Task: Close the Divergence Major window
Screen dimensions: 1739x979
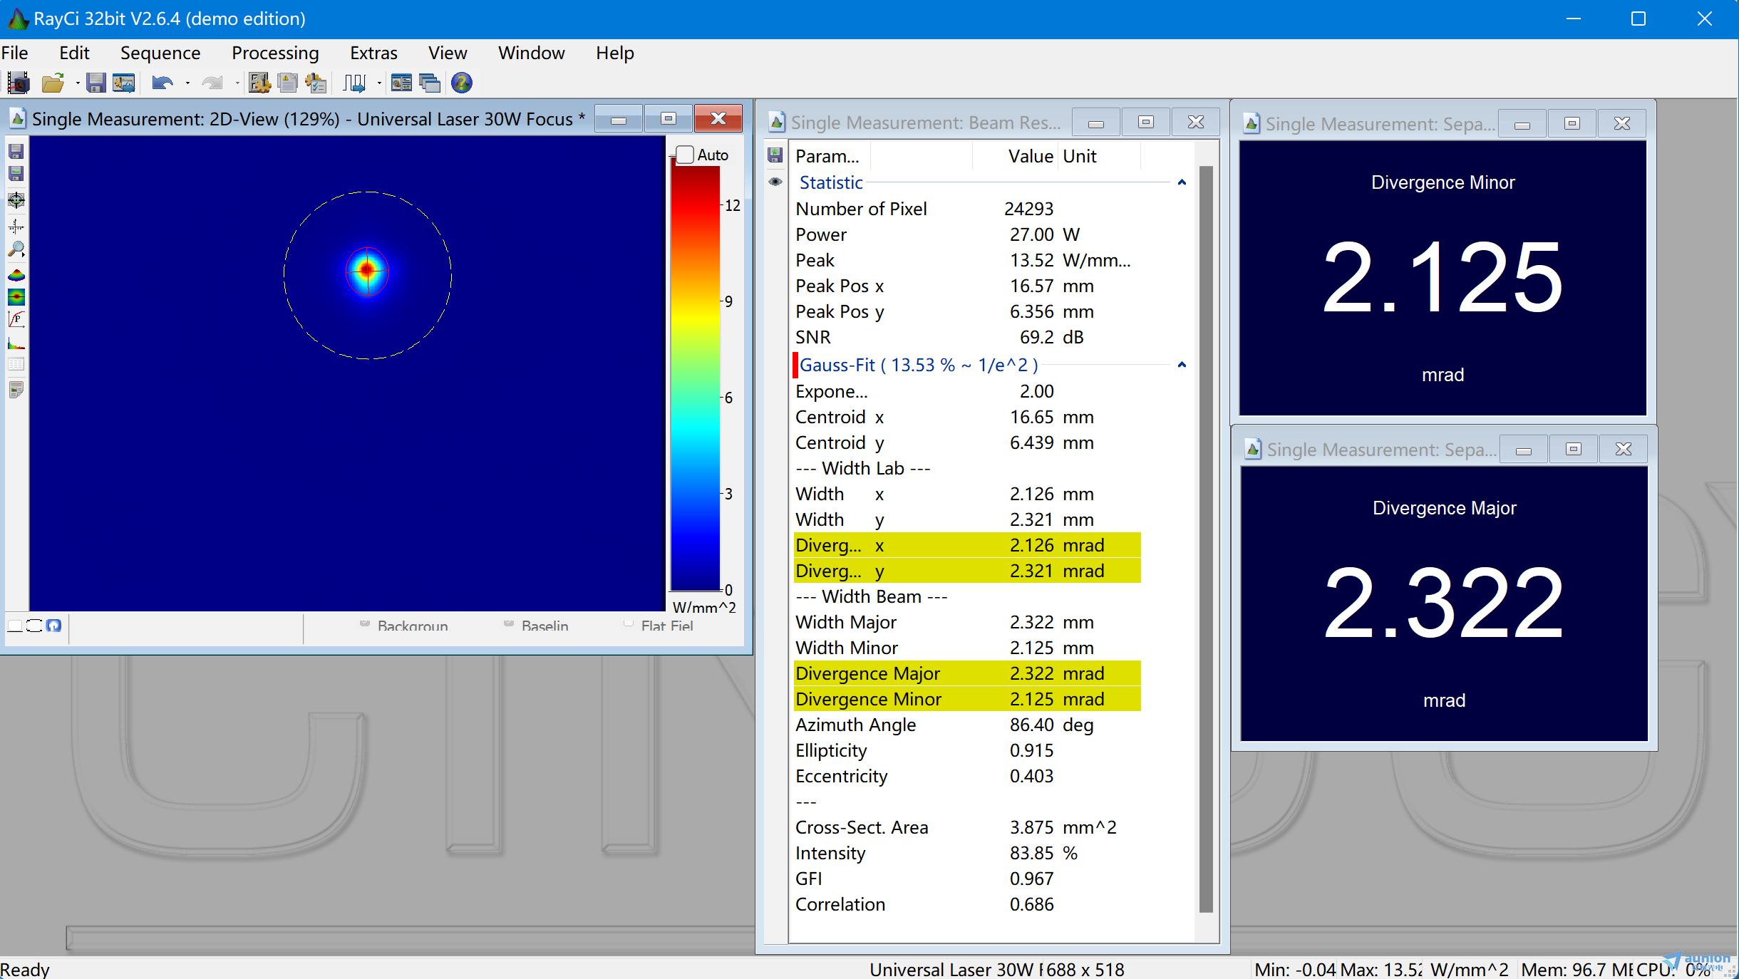Action: click(1624, 449)
